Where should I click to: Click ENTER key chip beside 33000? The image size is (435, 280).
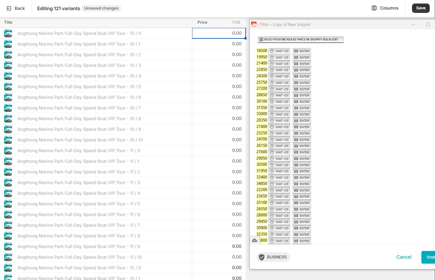[302, 115]
